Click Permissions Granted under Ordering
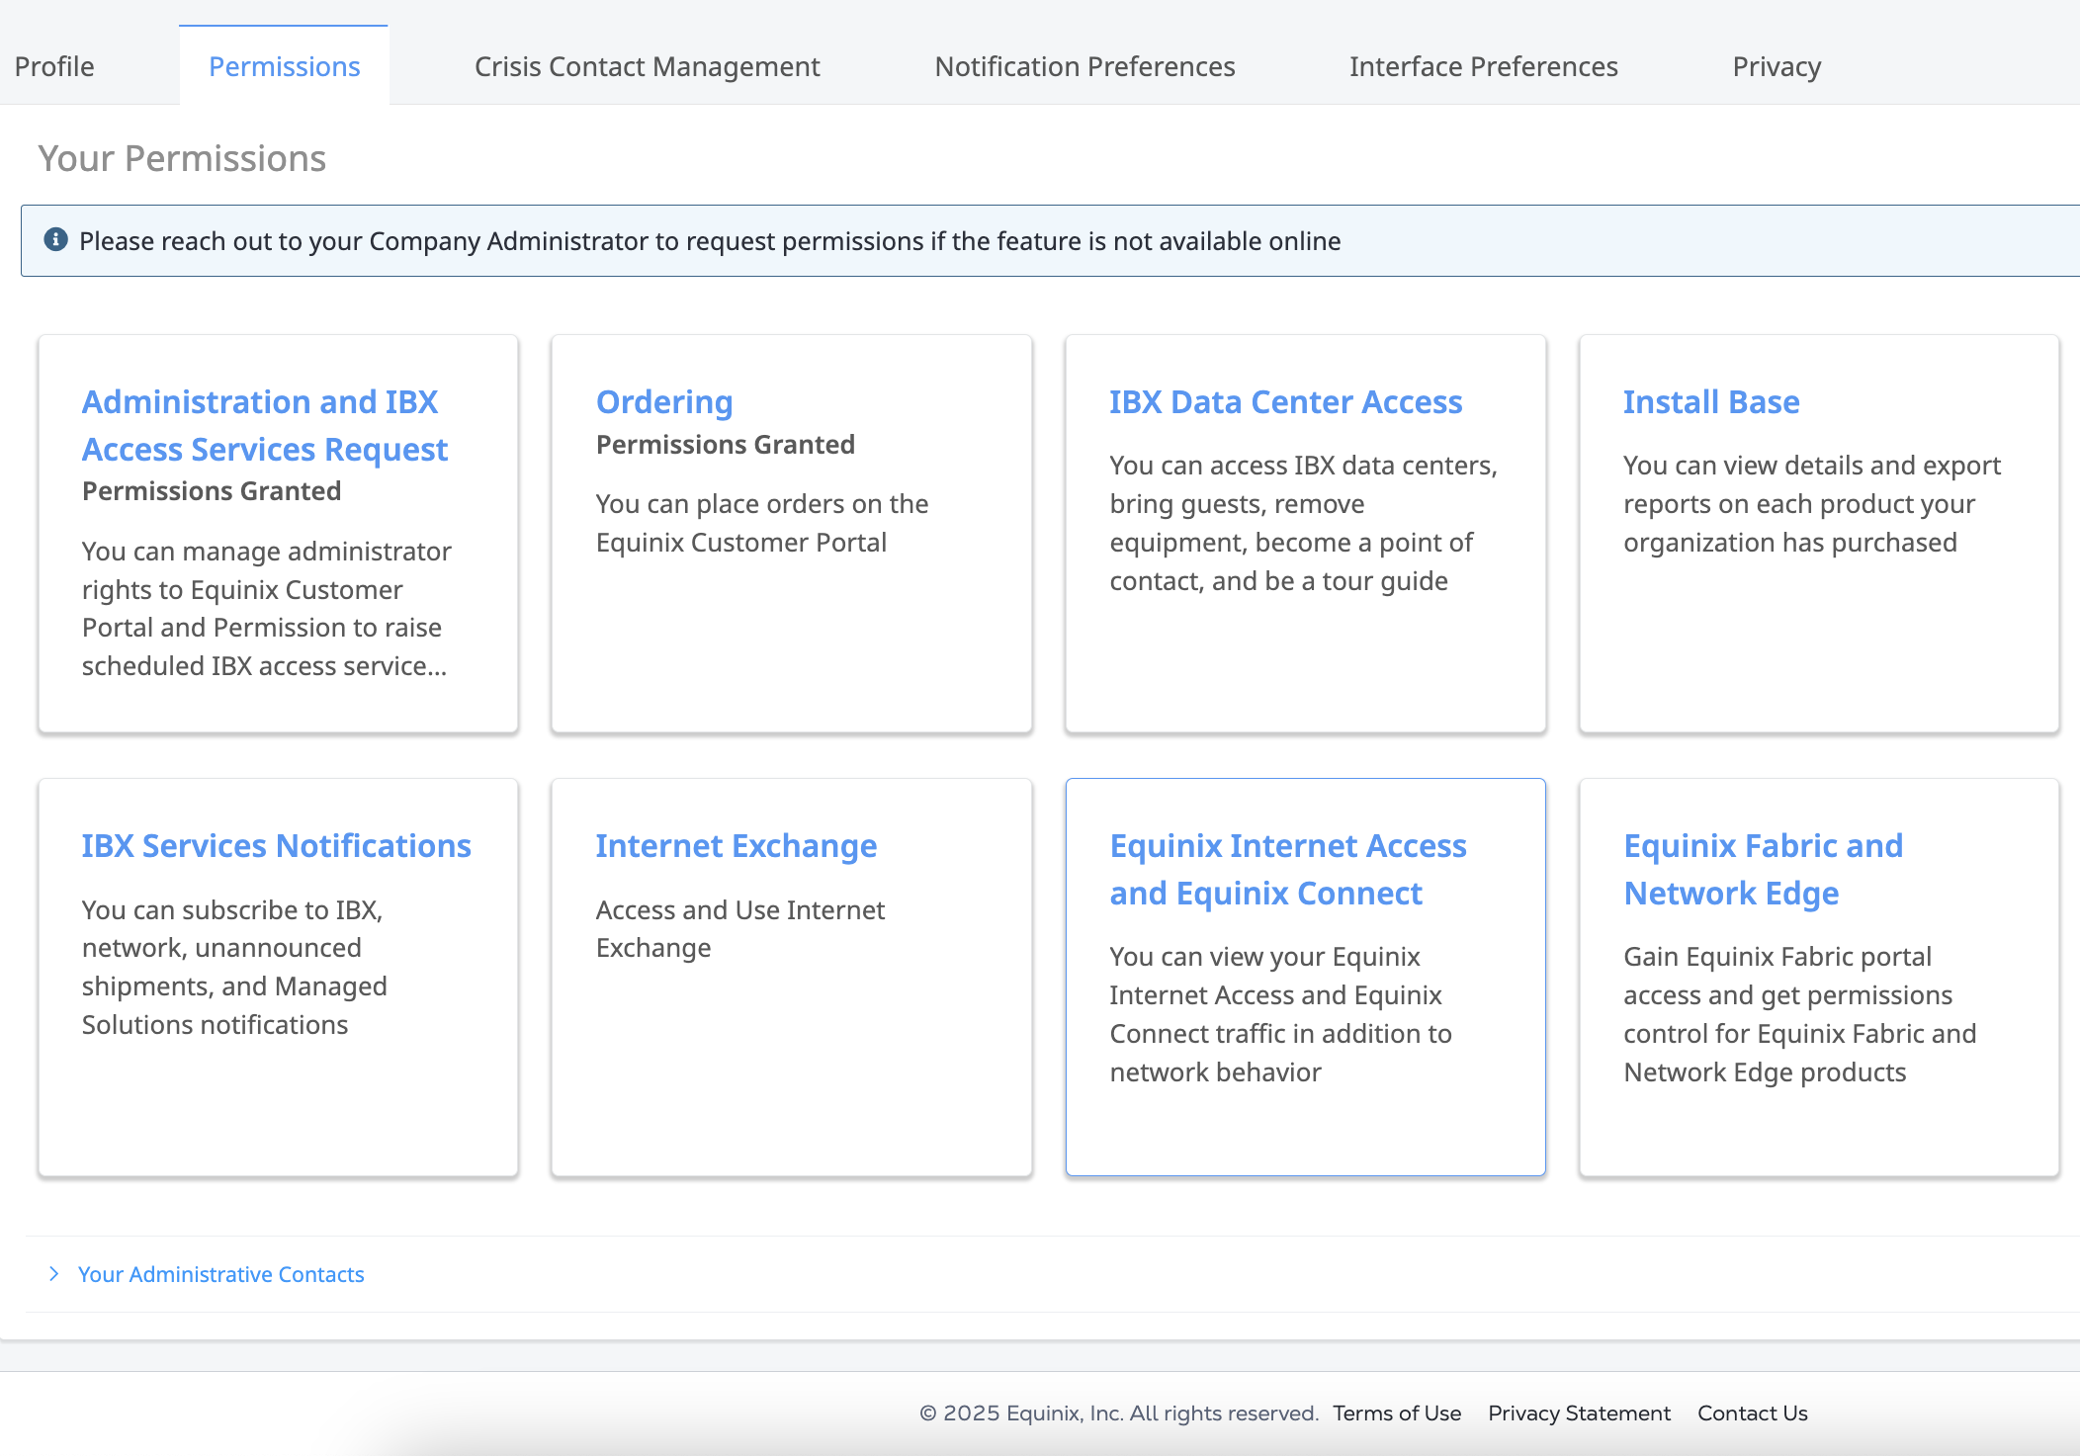 click(x=725, y=445)
